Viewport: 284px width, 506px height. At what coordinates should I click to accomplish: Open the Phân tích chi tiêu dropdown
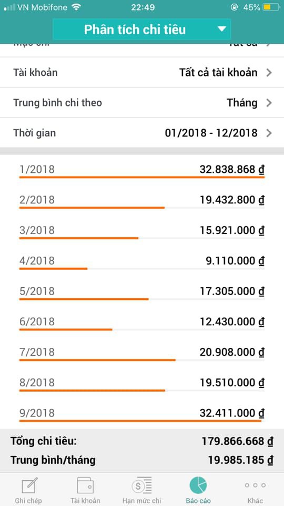(141, 30)
